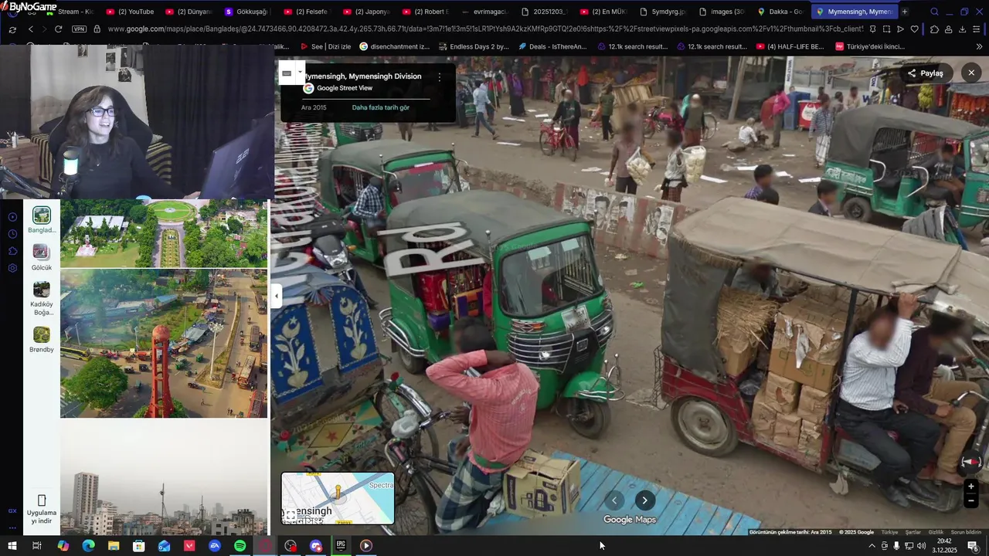
Task: Open the browser main menu icon
Action: pos(977,29)
